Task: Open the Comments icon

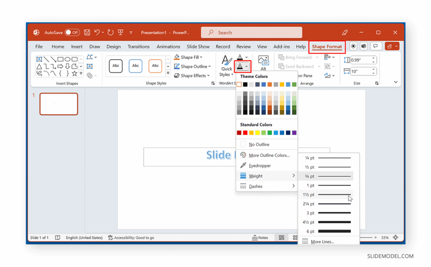Action: pos(375,46)
